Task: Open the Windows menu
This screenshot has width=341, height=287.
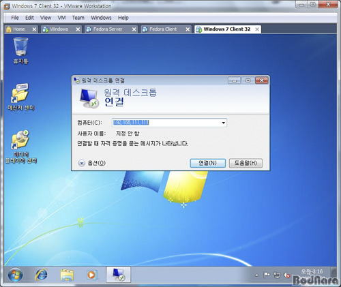Action: point(101,18)
